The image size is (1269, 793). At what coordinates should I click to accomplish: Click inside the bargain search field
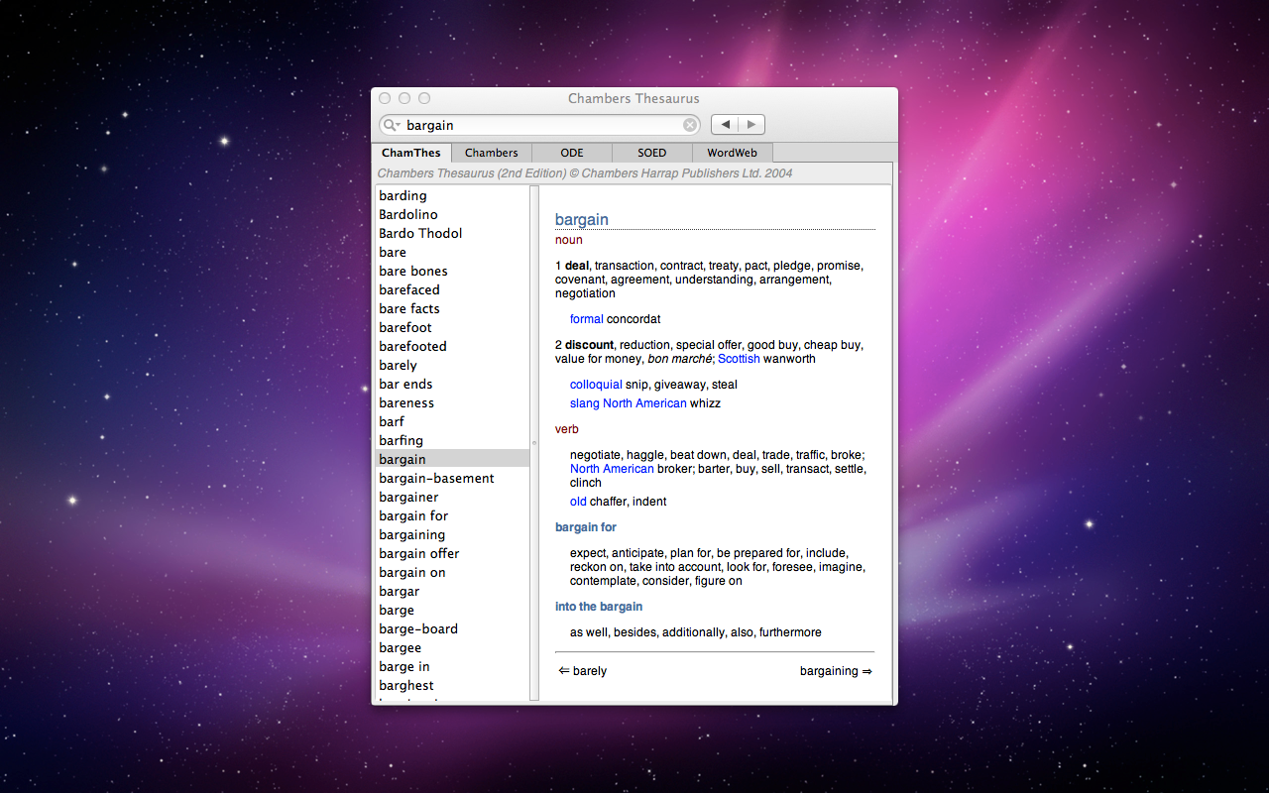540,125
